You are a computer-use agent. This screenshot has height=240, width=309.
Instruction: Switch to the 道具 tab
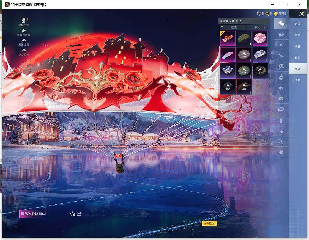tap(298, 80)
